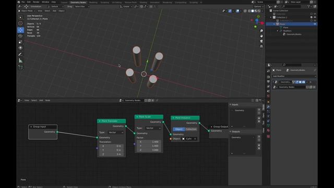Click the Point Scale Factor X field
This screenshot has width=334, height=188.
[149, 142]
